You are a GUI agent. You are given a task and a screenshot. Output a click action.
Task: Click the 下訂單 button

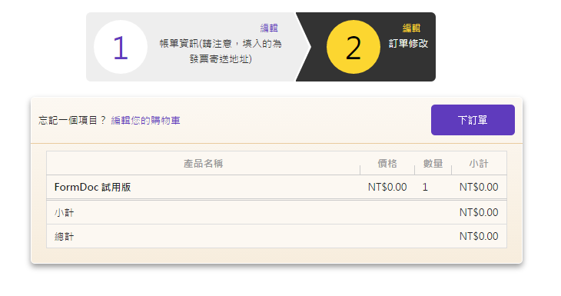(x=473, y=120)
